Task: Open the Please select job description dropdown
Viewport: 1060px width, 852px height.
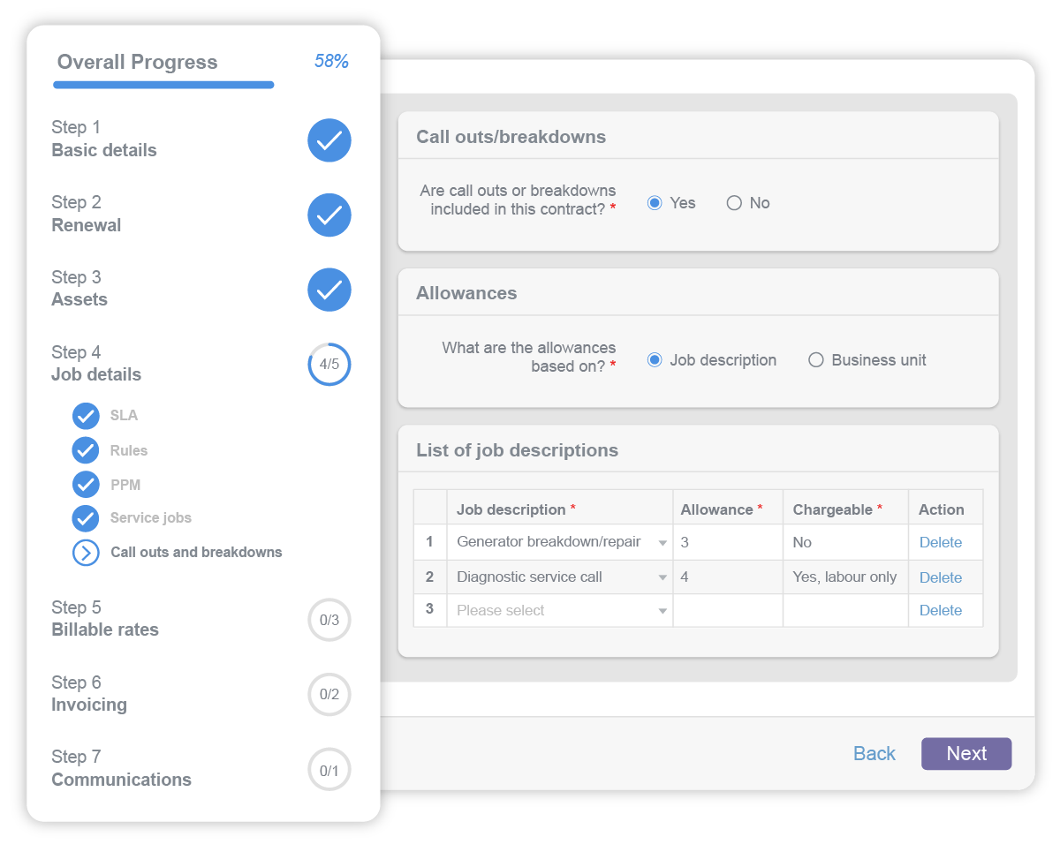Action: 662,611
